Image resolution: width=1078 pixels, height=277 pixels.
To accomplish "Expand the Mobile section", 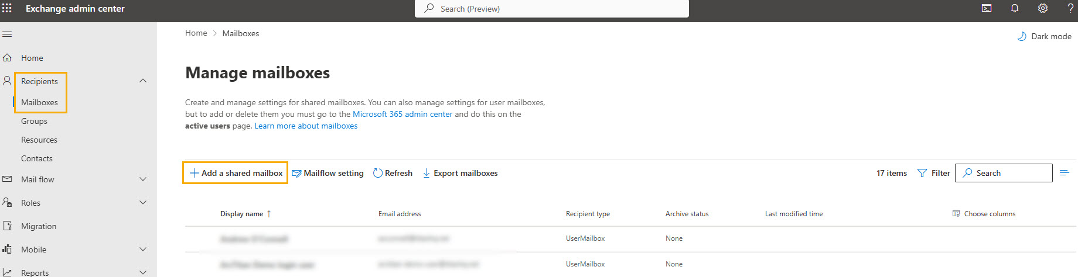I will (143, 250).
